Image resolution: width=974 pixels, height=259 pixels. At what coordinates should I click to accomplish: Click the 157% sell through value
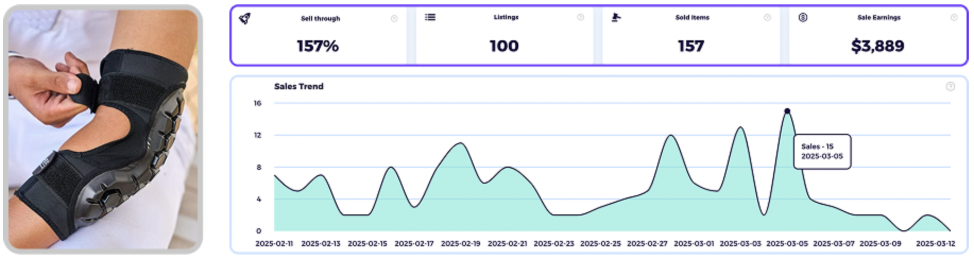pos(318,46)
